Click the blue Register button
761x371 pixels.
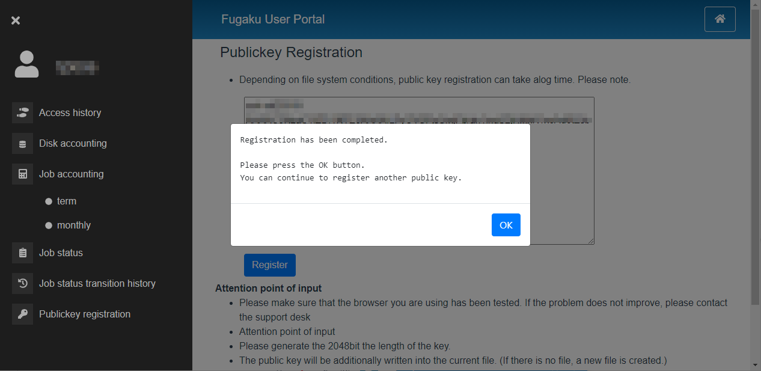tap(269, 265)
